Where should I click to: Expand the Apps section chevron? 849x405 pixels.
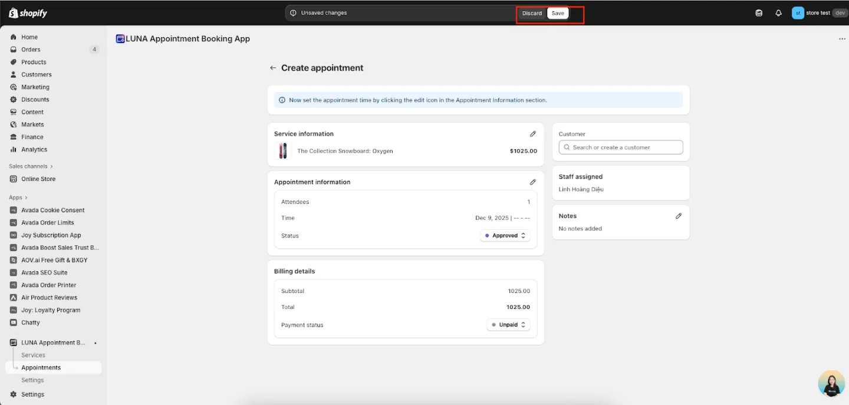point(26,197)
